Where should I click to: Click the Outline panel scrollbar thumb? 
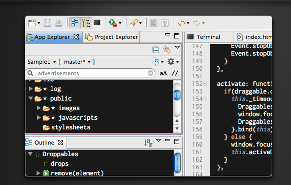click(x=177, y=163)
